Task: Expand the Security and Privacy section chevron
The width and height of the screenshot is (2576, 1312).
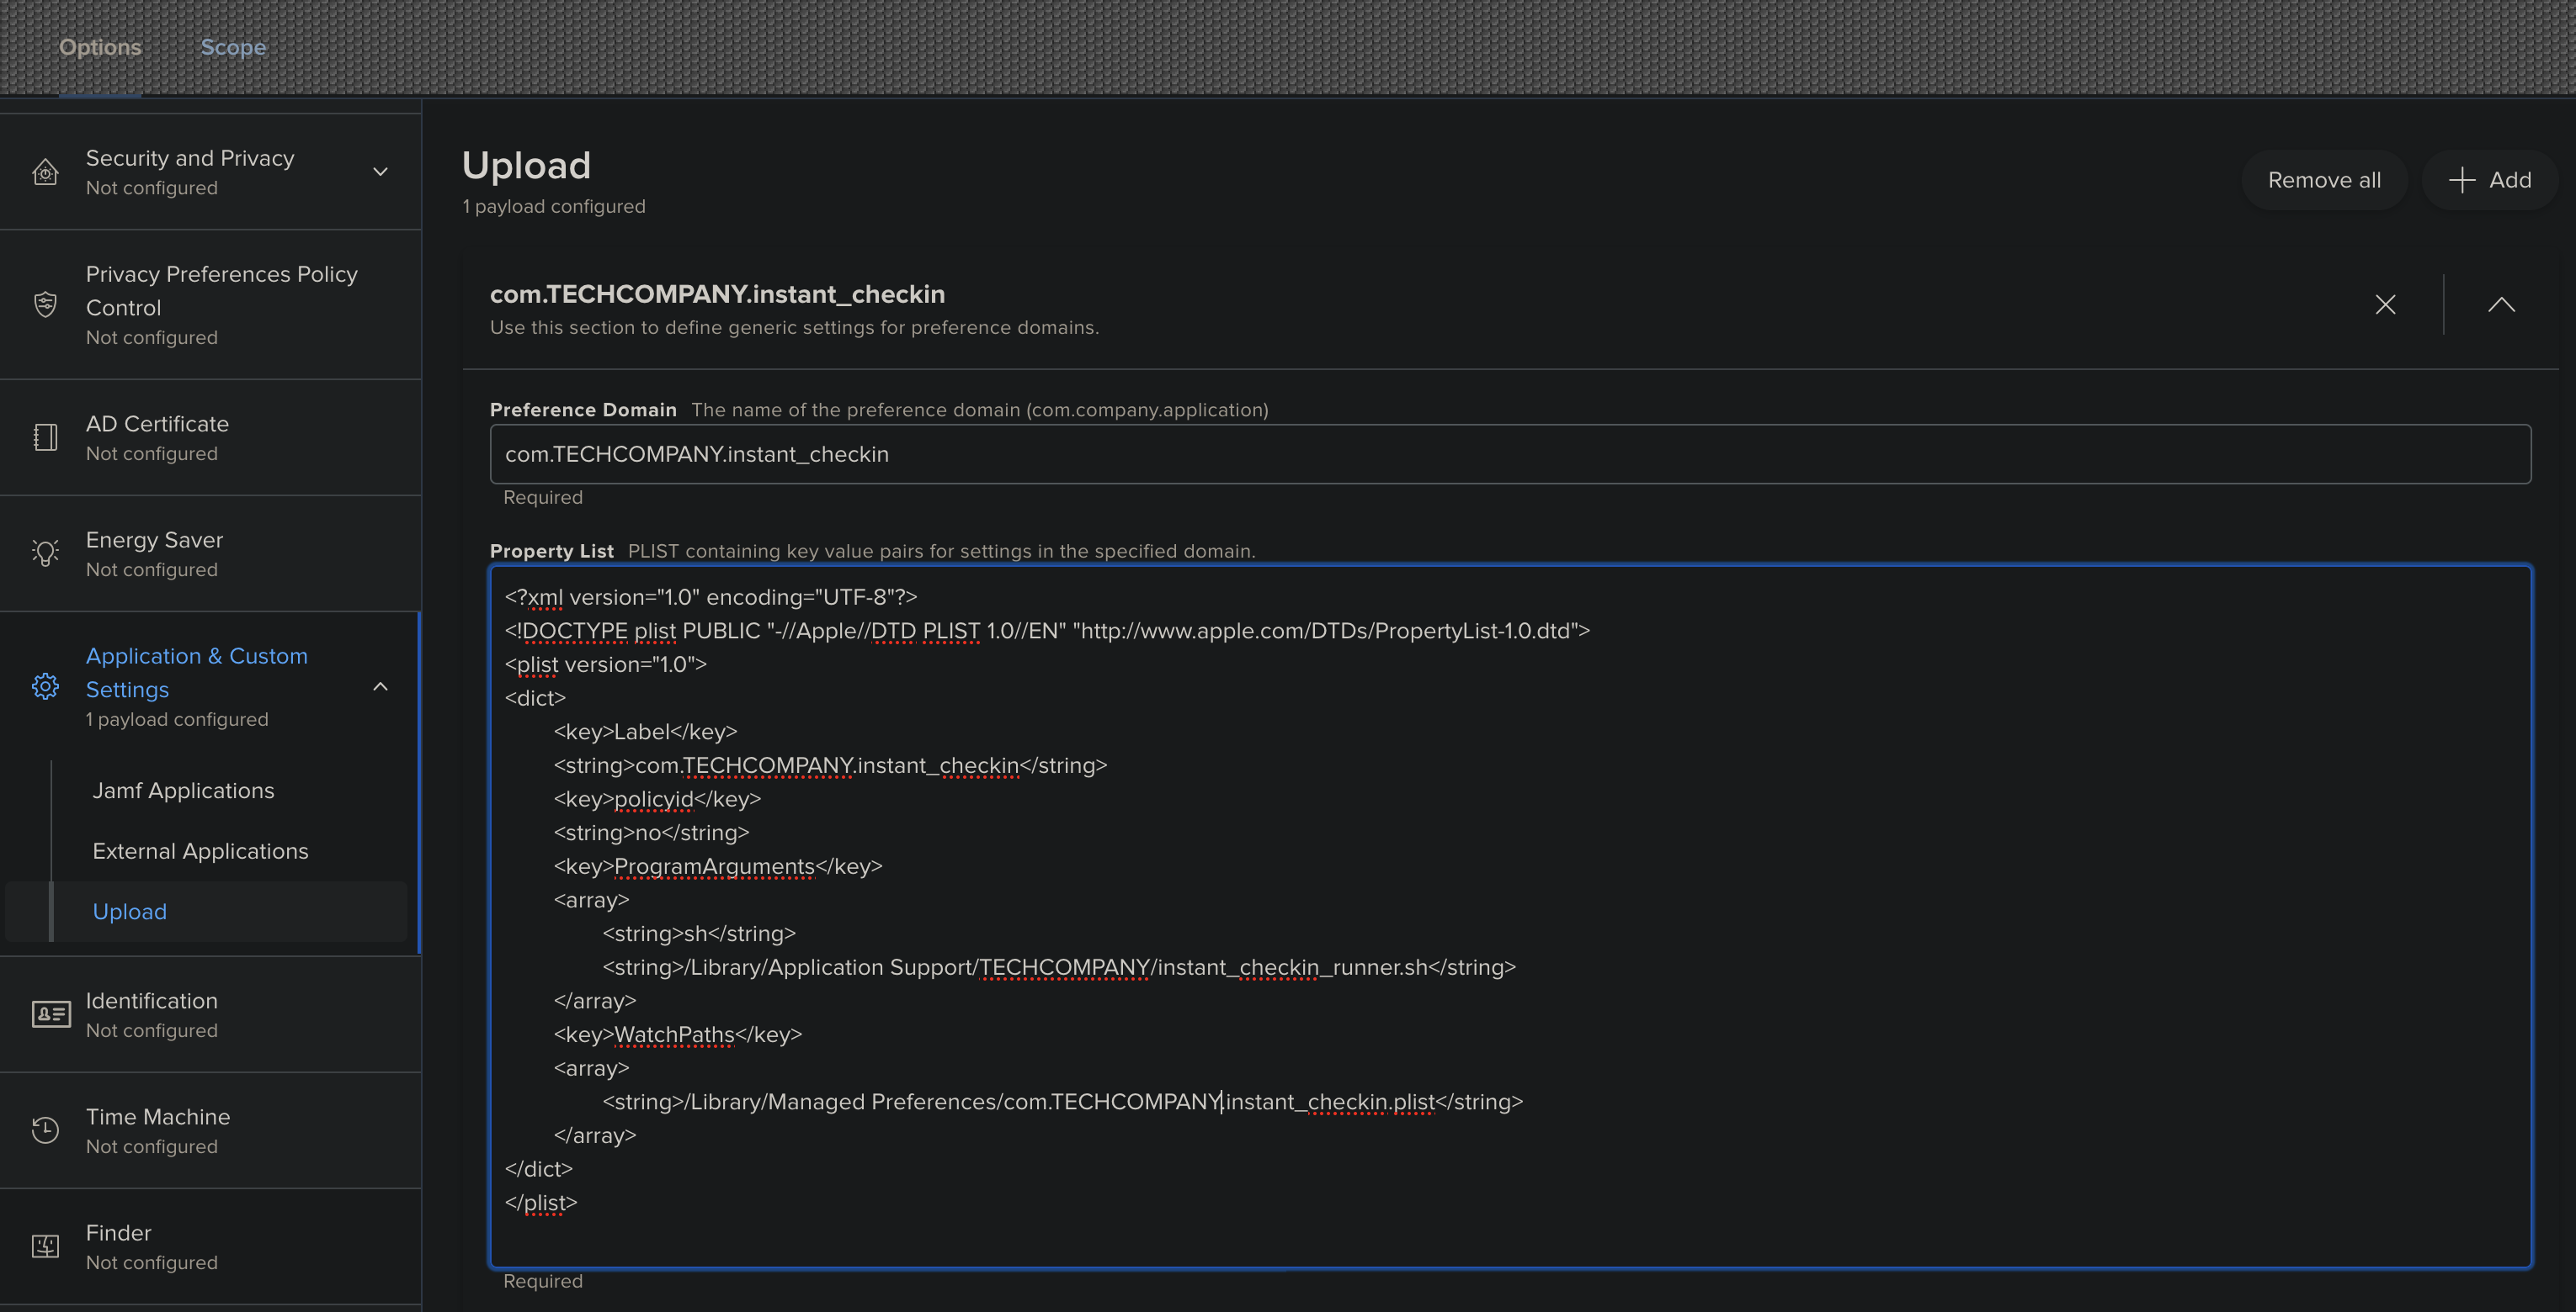Action: point(380,172)
